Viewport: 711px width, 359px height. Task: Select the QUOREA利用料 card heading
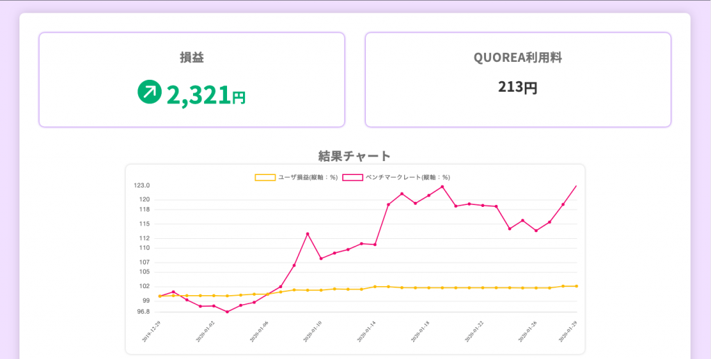pos(517,58)
